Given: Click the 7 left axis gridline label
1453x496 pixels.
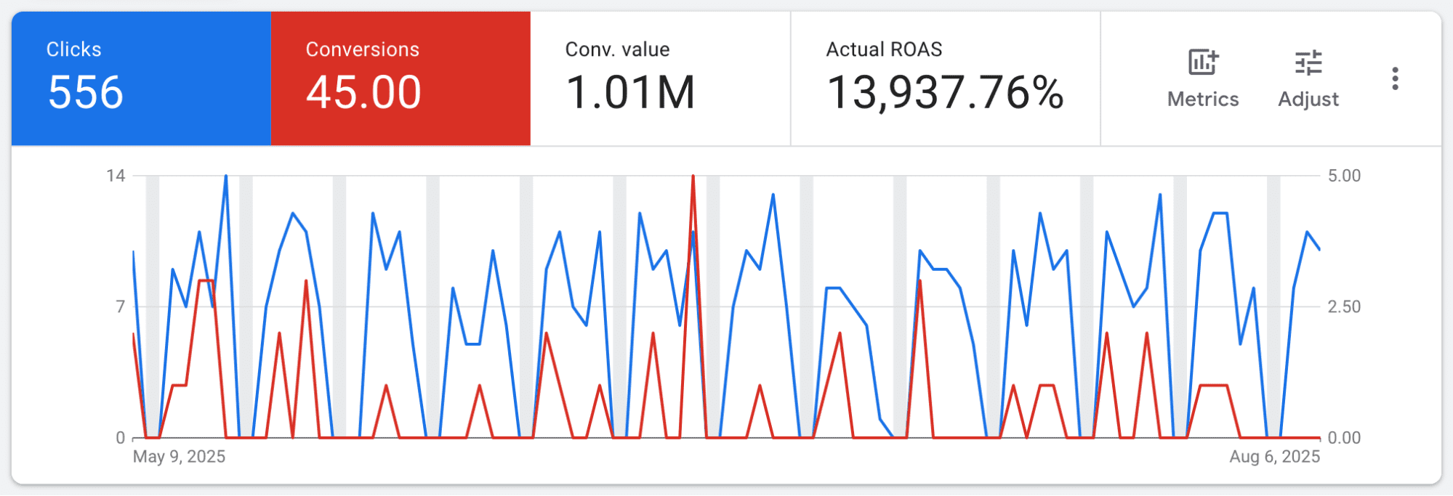Looking at the screenshot, I should tap(120, 307).
